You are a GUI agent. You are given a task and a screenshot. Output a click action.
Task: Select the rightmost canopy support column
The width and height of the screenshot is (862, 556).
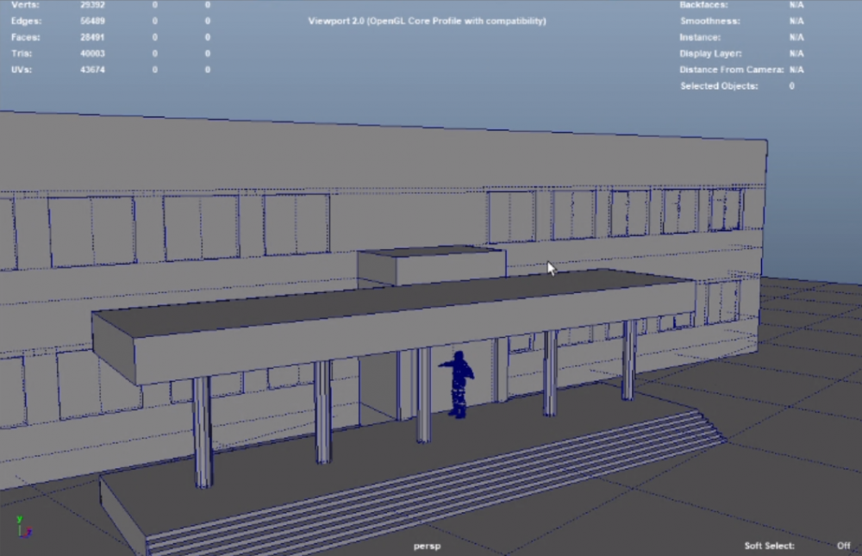[x=629, y=359]
